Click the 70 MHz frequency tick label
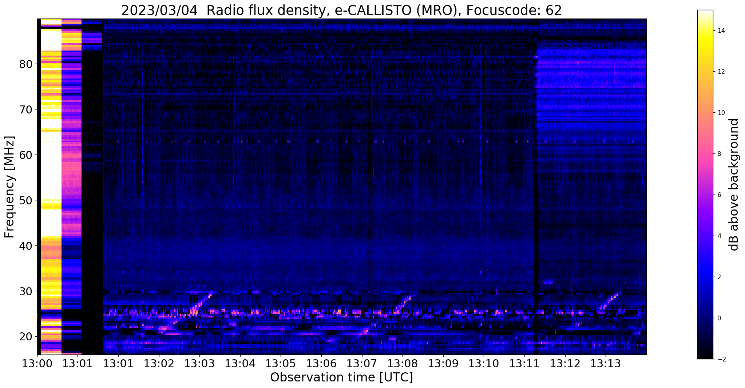745x388 pixels. pyautogui.click(x=26, y=109)
